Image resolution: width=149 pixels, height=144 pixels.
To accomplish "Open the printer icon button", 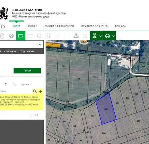I will 107,36.
